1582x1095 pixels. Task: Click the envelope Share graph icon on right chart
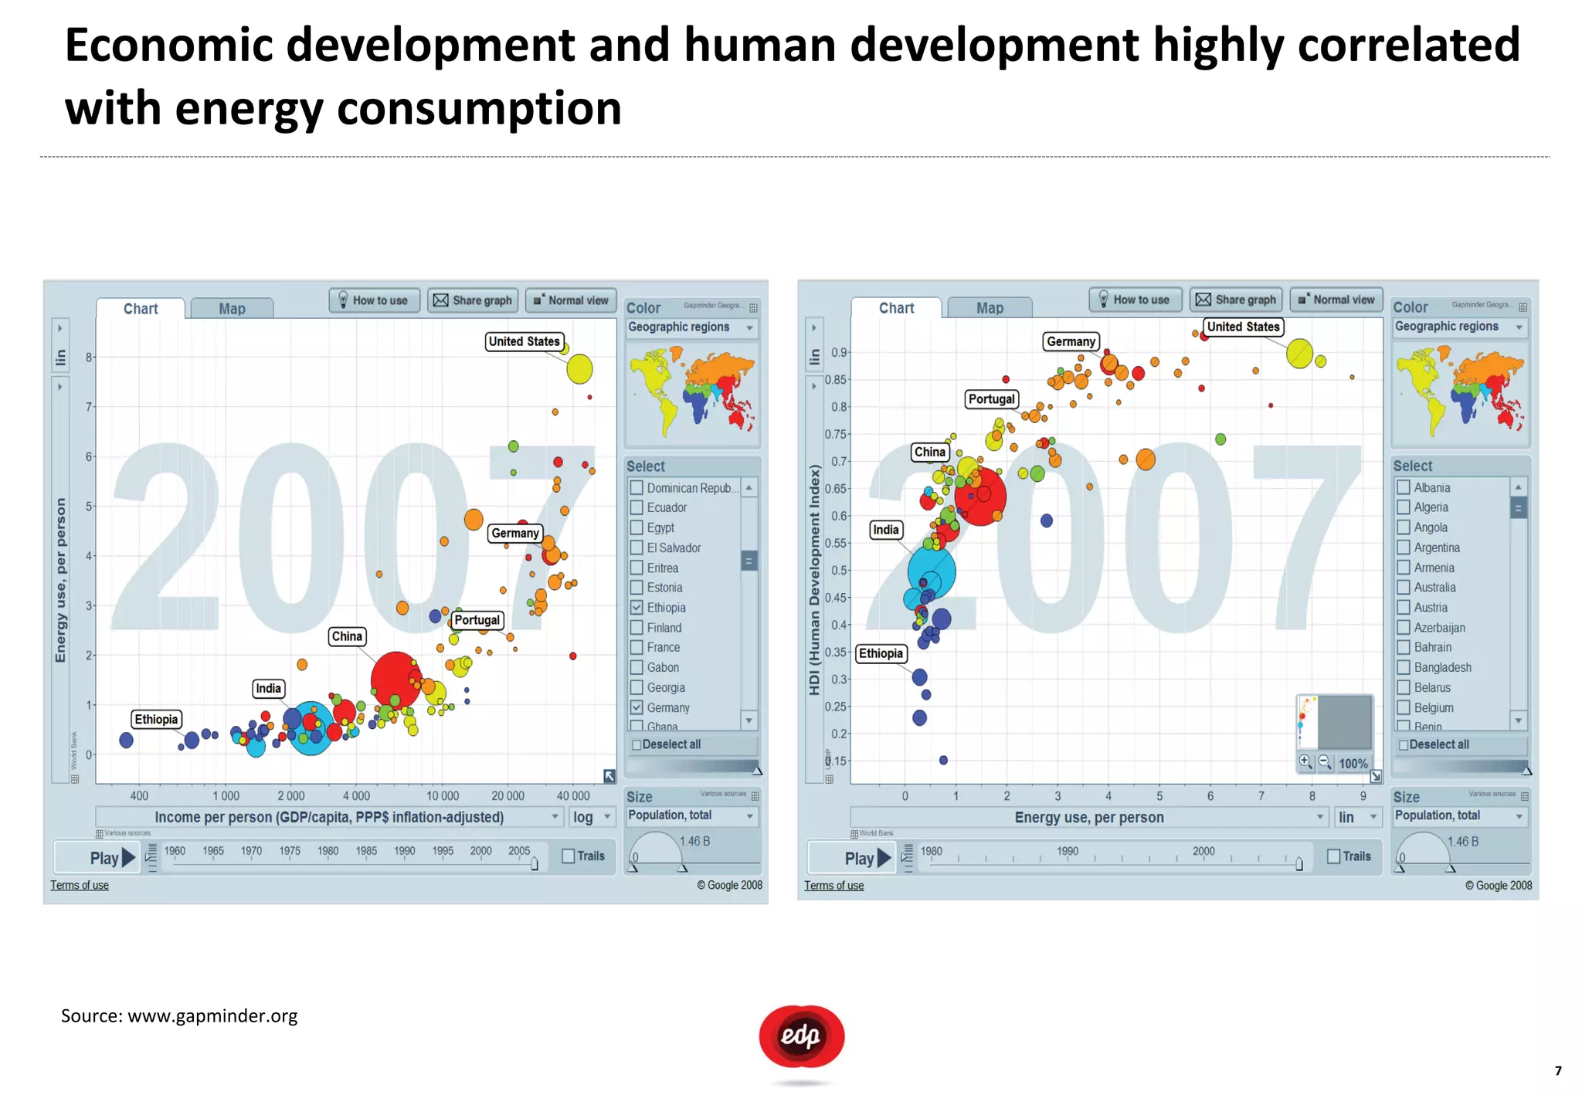tap(1203, 300)
